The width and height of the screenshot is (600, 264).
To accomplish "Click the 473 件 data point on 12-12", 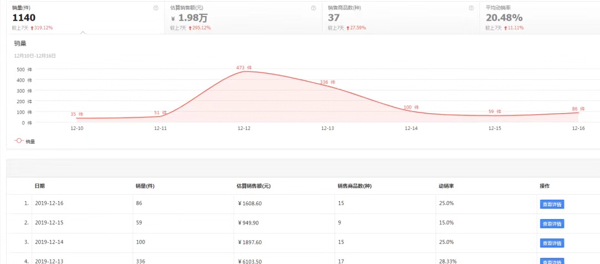I will tap(244, 71).
